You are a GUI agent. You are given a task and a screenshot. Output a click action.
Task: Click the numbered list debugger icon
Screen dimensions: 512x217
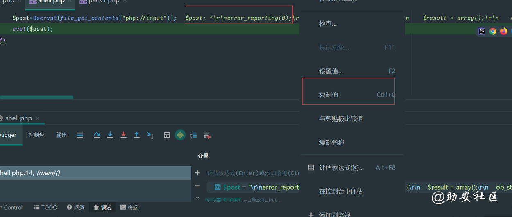[x=193, y=135]
